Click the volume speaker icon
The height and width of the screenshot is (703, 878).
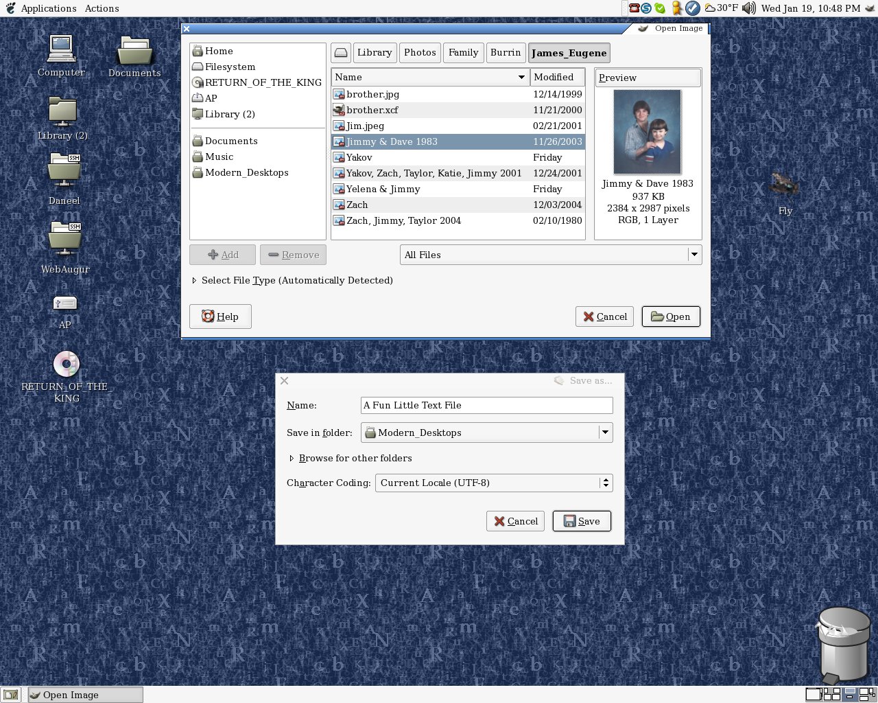[x=749, y=8]
